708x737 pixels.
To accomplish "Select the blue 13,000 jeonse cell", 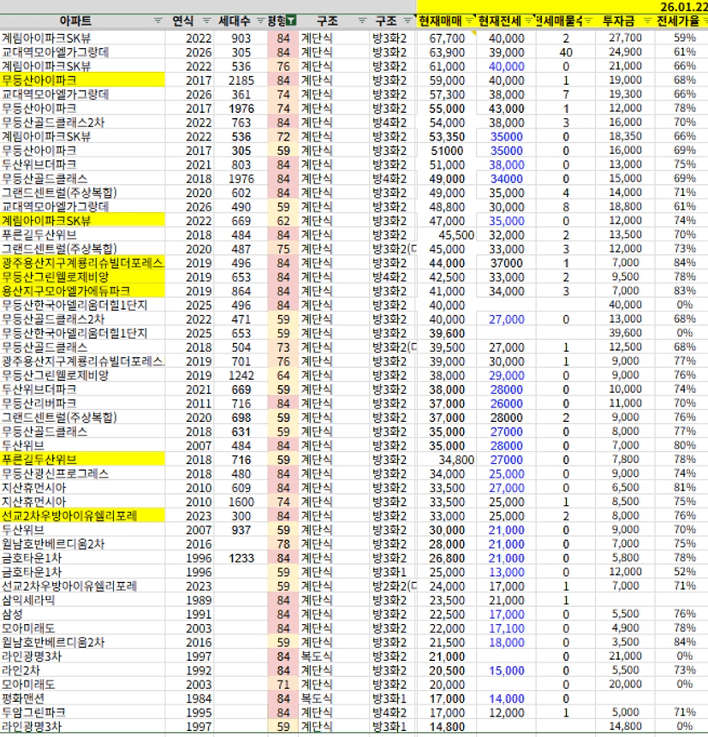I will [506, 572].
